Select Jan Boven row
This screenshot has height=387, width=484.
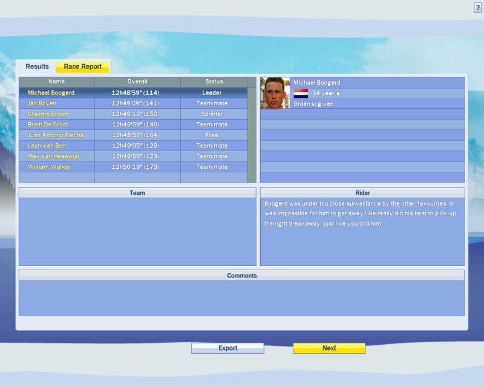pyautogui.click(x=42, y=103)
